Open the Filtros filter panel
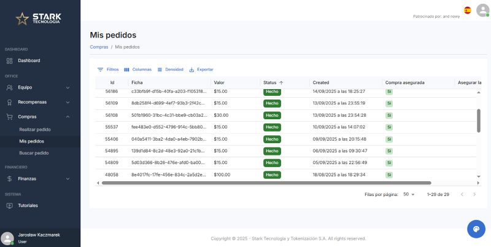The width and height of the screenshot is (491, 247). pos(107,69)
